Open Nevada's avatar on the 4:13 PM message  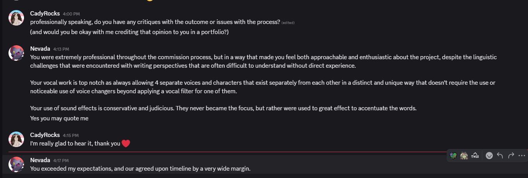tap(16, 53)
